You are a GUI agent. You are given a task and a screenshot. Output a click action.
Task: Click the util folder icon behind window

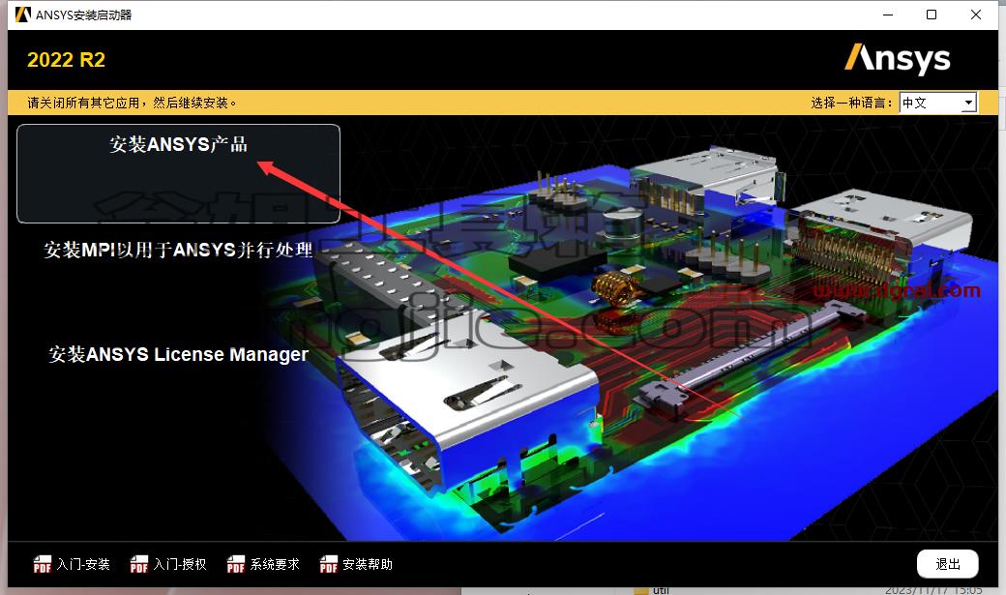[x=639, y=590]
